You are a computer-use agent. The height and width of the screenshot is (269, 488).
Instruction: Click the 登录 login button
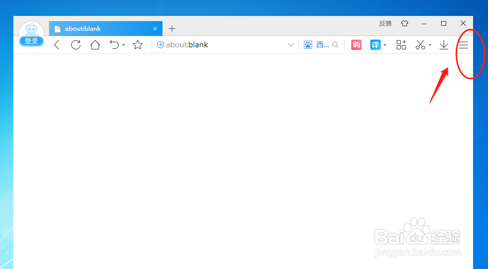click(x=31, y=41)
